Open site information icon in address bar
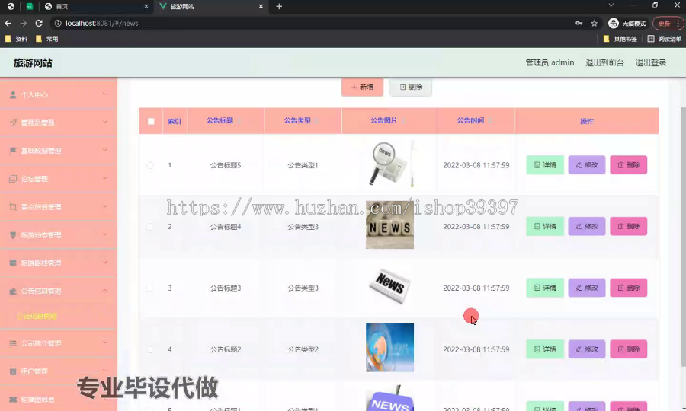 pyautogui.click(x=58, y=23)
